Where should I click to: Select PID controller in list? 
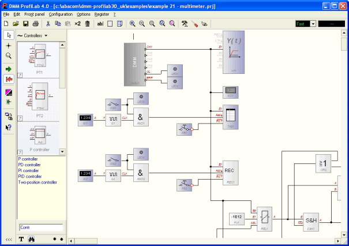30,177
